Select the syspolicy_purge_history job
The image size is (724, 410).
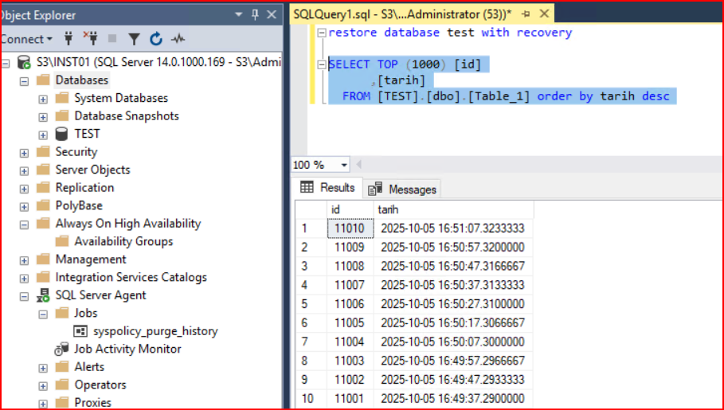tap(155, 331)
